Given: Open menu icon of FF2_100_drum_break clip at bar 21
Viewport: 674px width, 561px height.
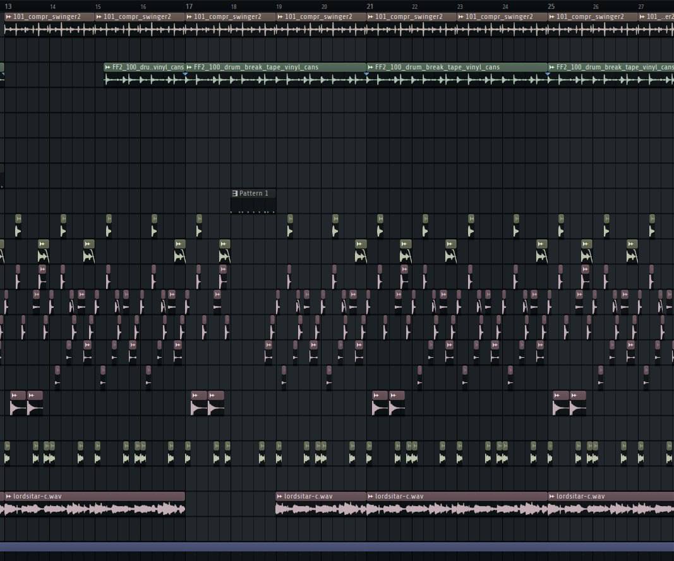Looking at the screenshot, I should 371,67.
